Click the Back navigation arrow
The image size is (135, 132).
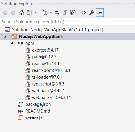click(x=5, y=13)
